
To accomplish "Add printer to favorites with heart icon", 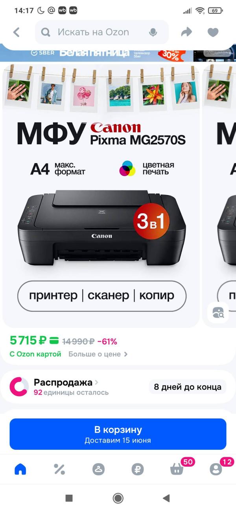I will [x=213, y=32].
